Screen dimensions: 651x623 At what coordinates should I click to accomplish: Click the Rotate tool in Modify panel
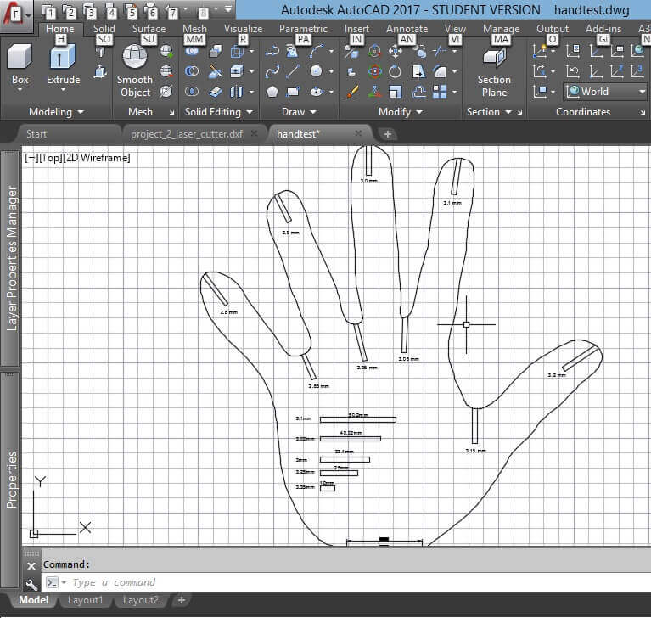point(395,71)
